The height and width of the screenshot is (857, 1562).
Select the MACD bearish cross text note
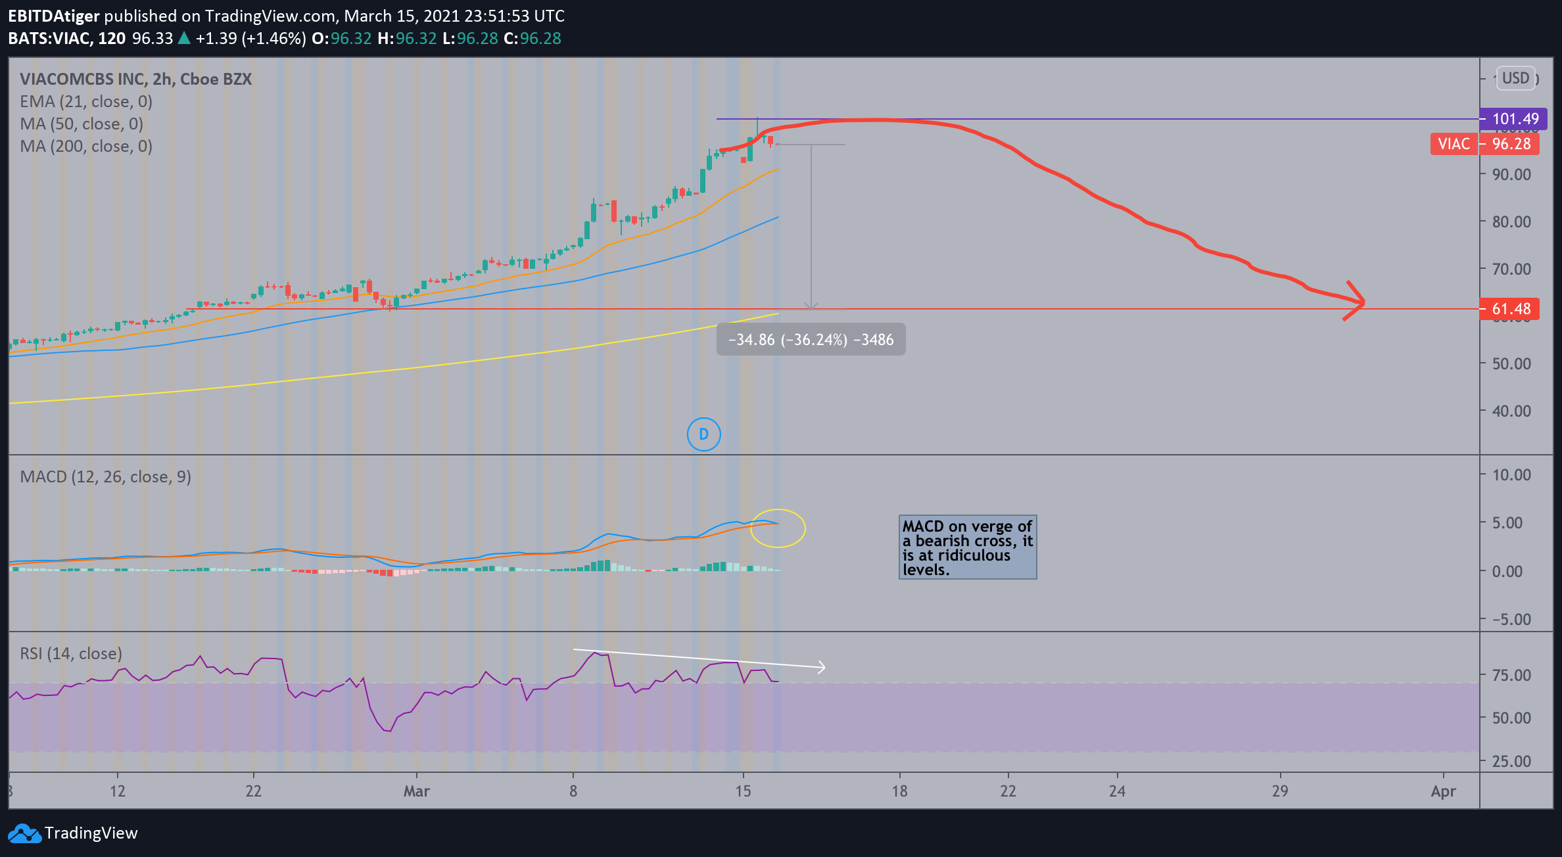pos(968,547)
